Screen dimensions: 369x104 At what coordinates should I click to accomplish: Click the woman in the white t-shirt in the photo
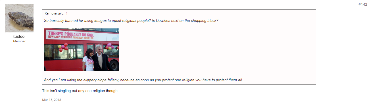(x=89, y=60)
